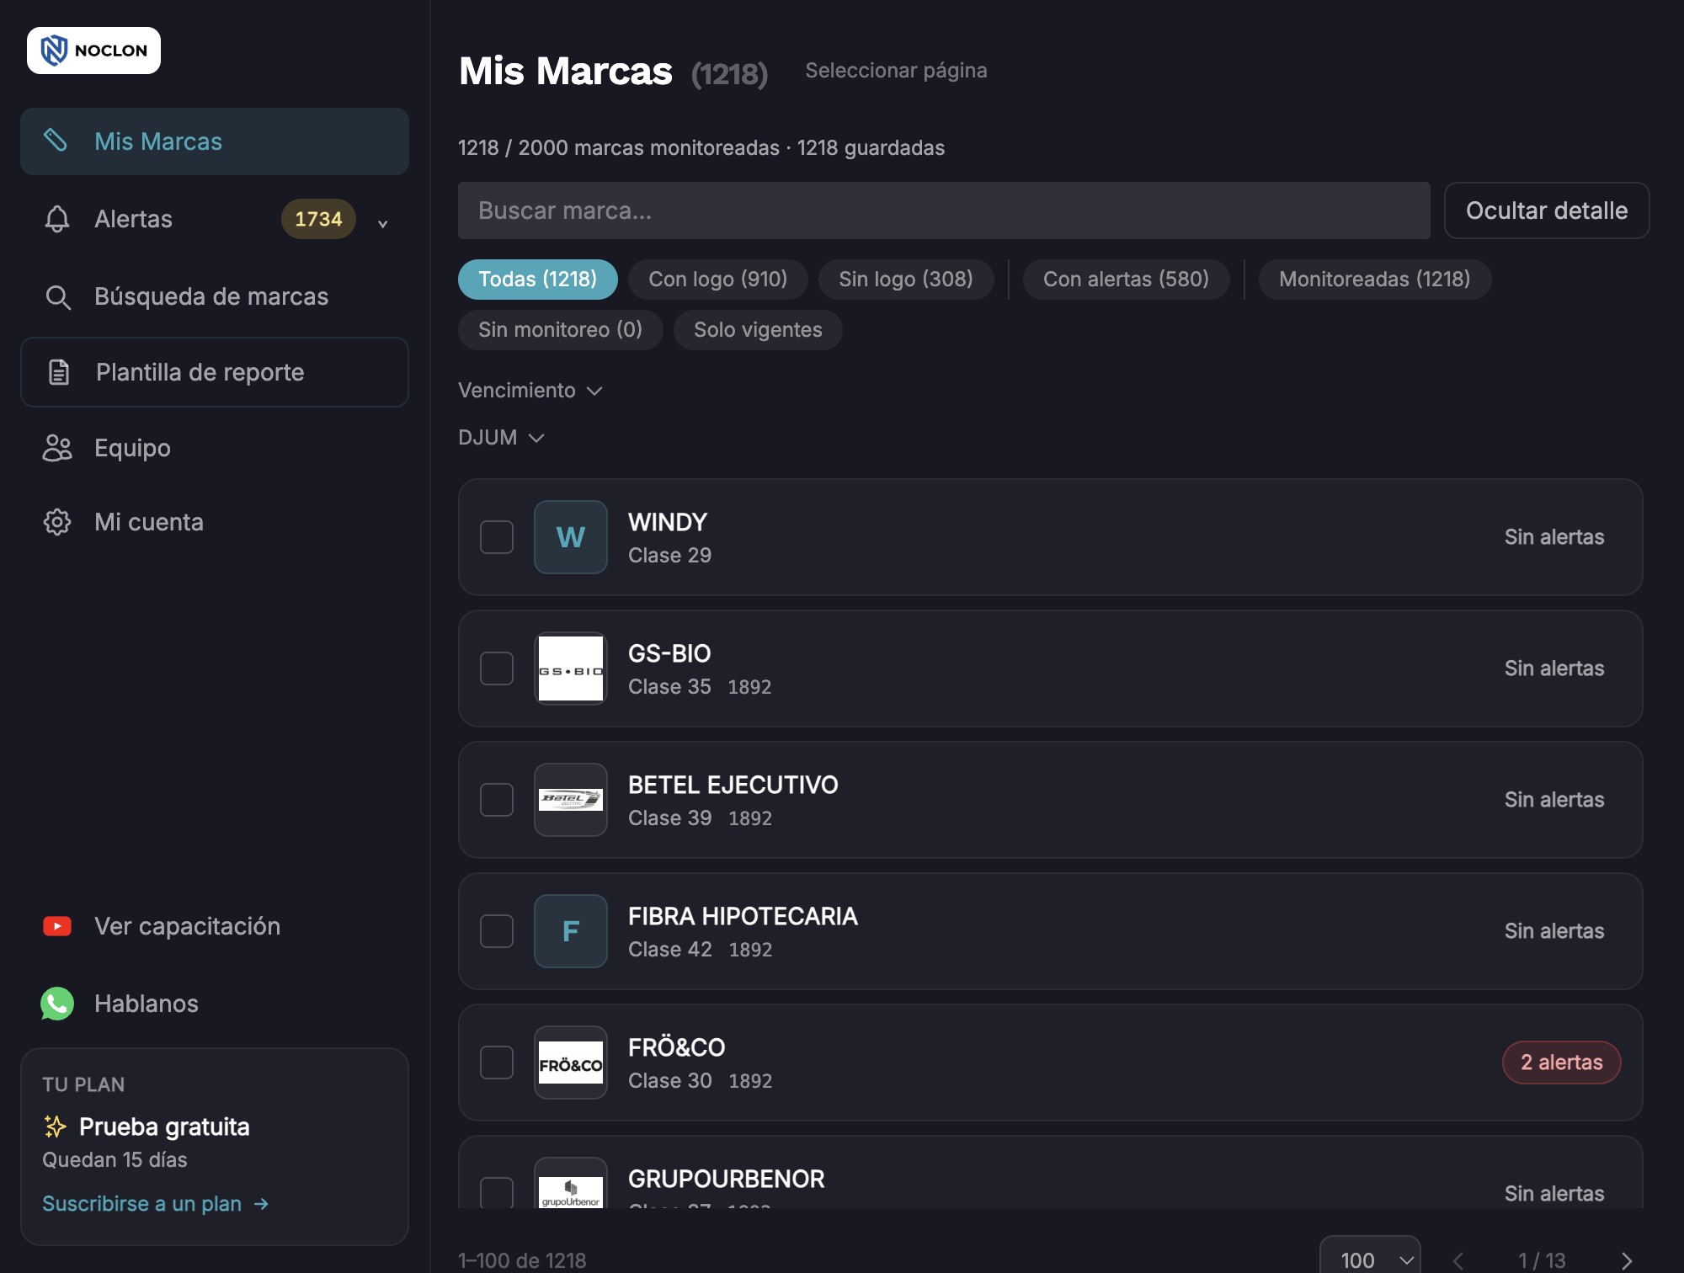Select the FRÖ&CO checkbox
The width and height of the screenshot is (1684, 1273).
coord(497,1063)
